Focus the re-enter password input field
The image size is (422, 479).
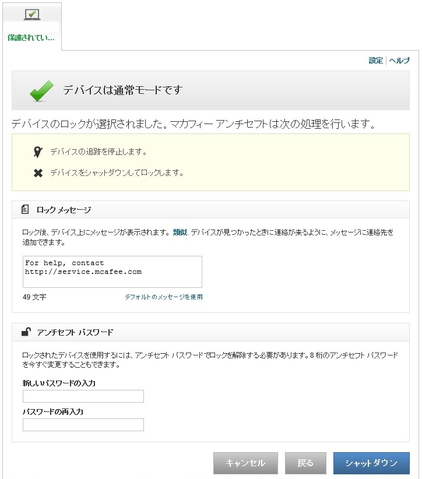point(83,425)
